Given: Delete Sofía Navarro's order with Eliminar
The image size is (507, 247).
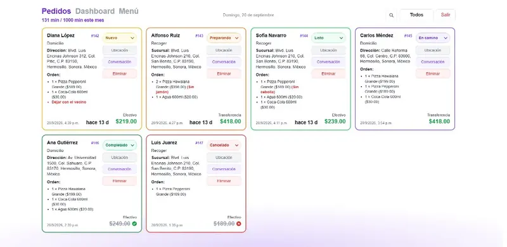Looking at the screenshot, I should tap(328, 73).
